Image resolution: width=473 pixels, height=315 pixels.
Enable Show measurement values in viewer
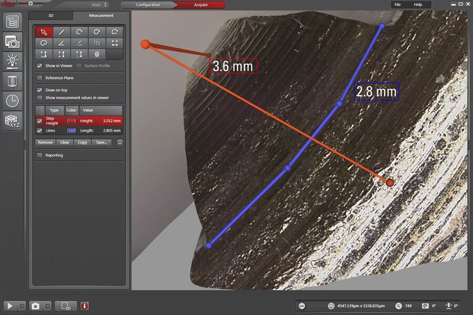pyautogui.click(x=39, y=98)
